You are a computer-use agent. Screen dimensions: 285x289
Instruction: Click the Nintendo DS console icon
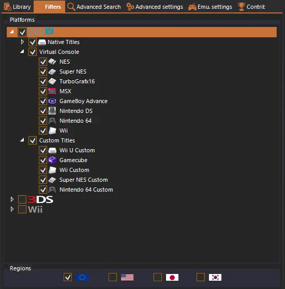click(x=52, y=111)
